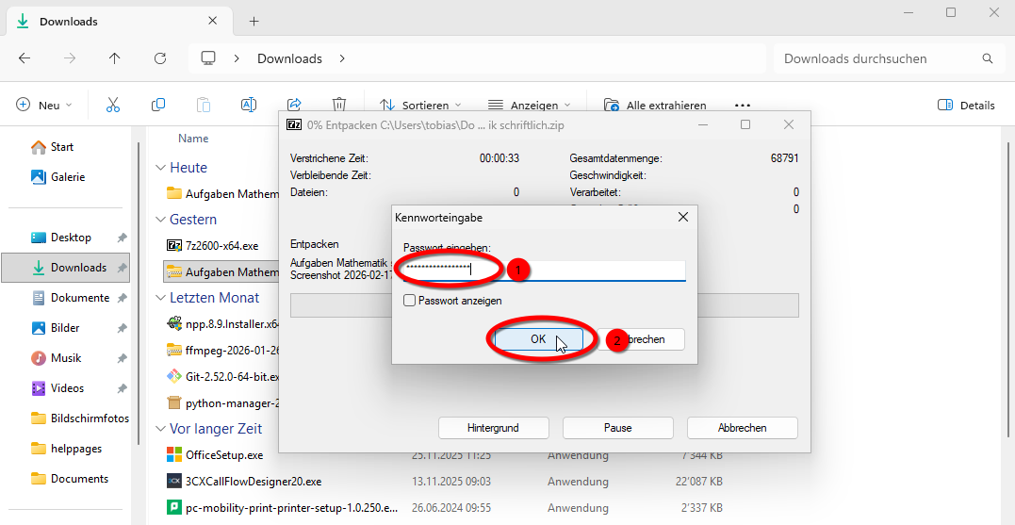Open Videos in the sidebar
Image resolution: width=1015 pixels, height=525 pixels.
click(67, 388)
